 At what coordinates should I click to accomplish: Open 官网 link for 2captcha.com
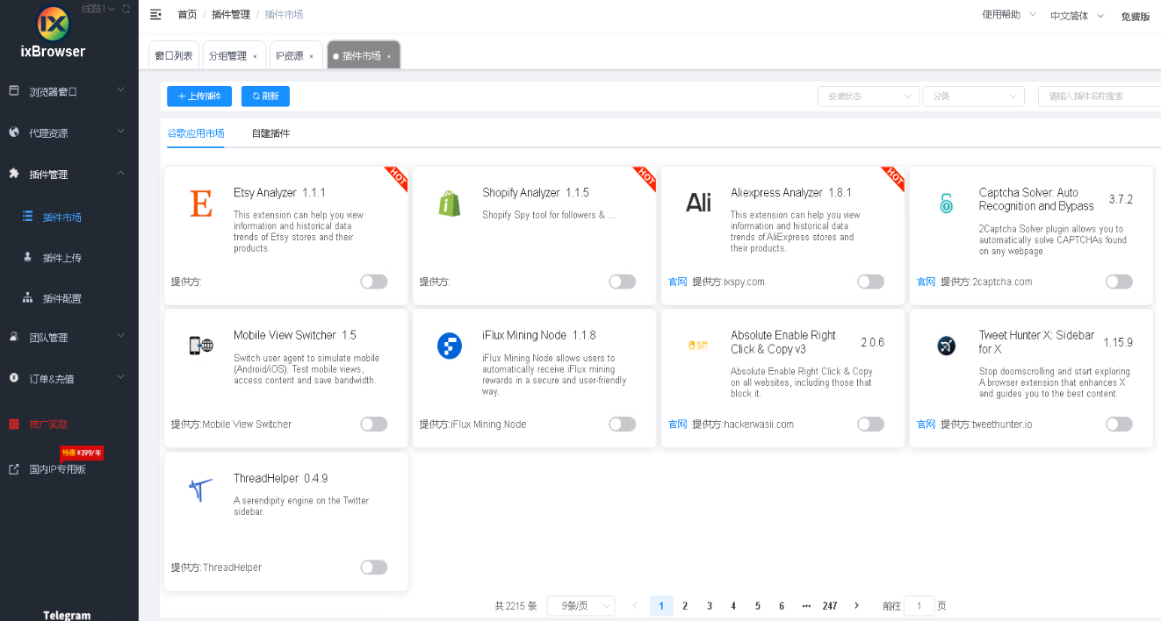pos(926,282)
